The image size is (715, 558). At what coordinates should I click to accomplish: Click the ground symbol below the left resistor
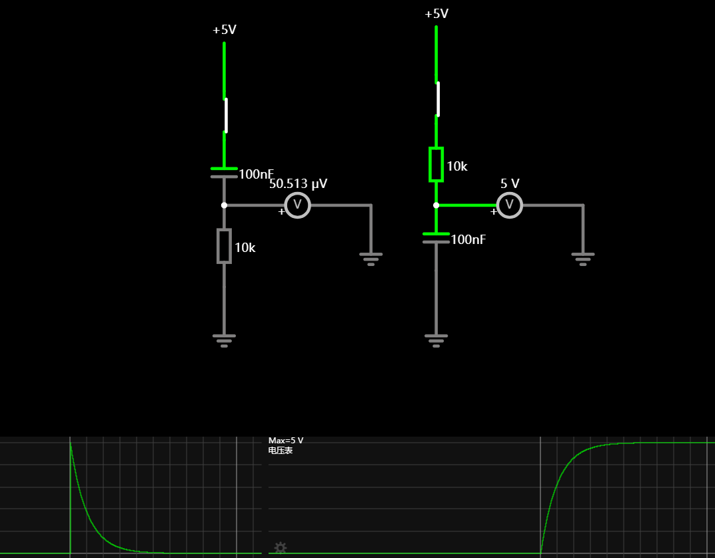click(x=224, y=341)
